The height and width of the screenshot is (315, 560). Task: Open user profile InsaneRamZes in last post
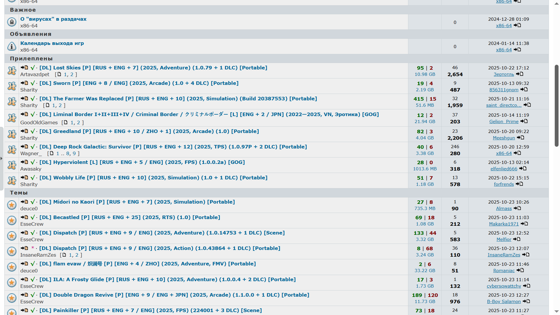[x=504, y=255]
